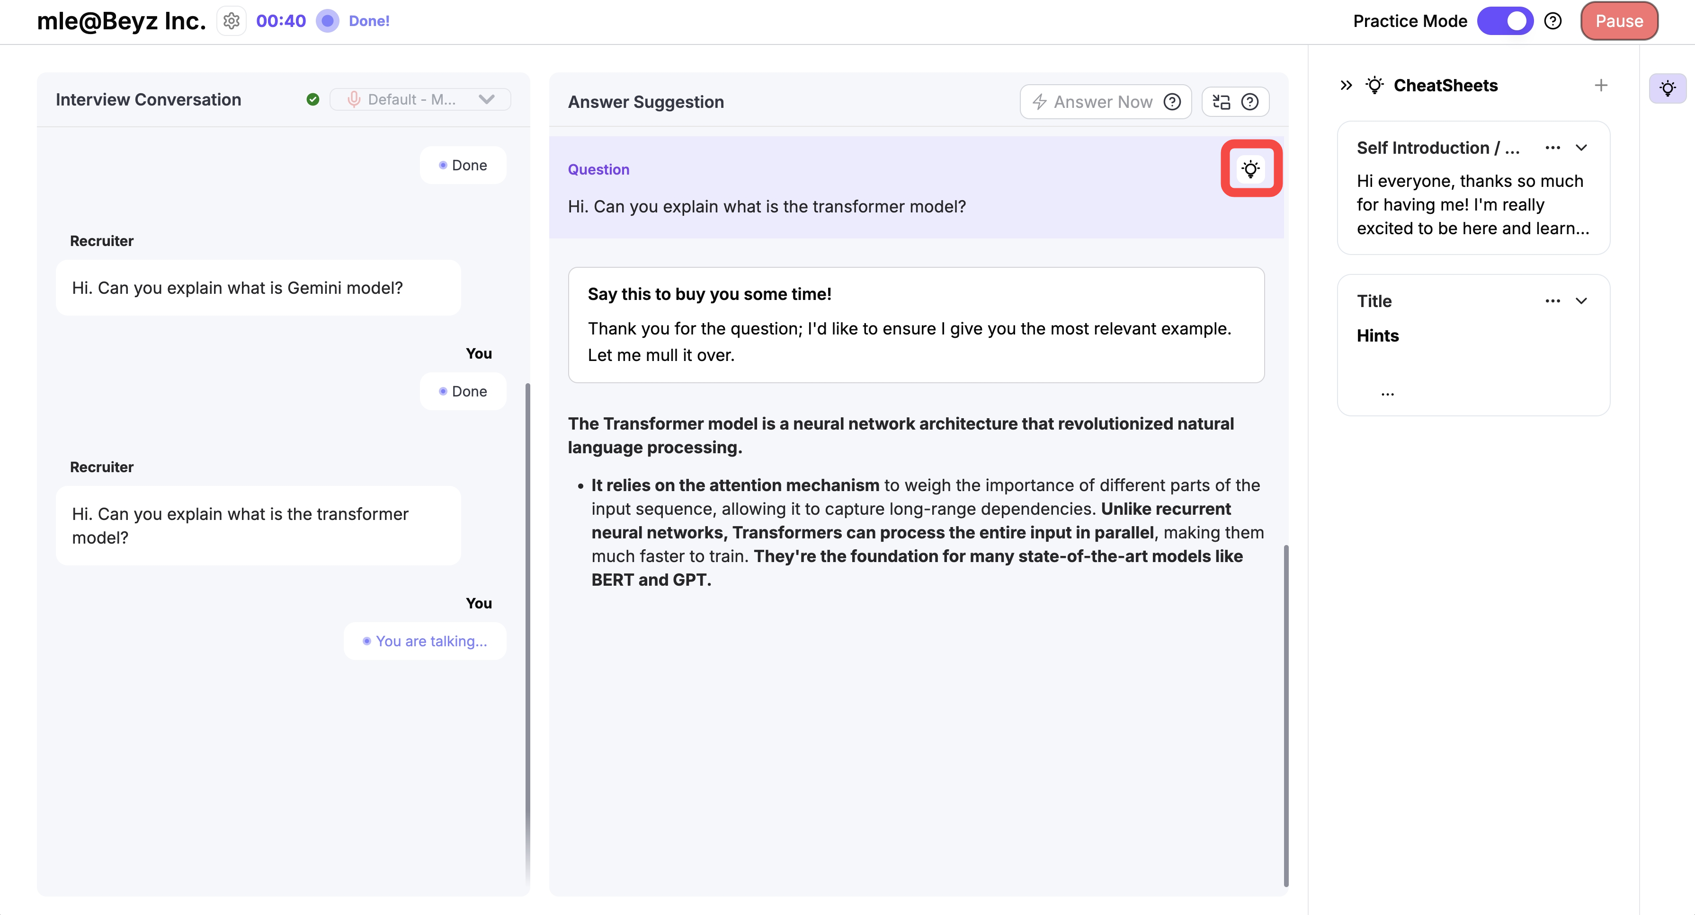Click lightbulb icon in far right sidebar
This screenshot has height=915, width=1695.
(x=1668, y=88)
